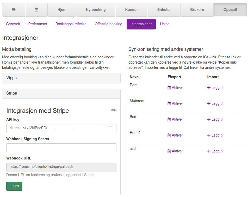Click the plus icon for Rom 2 import
The height and width of the screenshot is (197, 248).
209,135
